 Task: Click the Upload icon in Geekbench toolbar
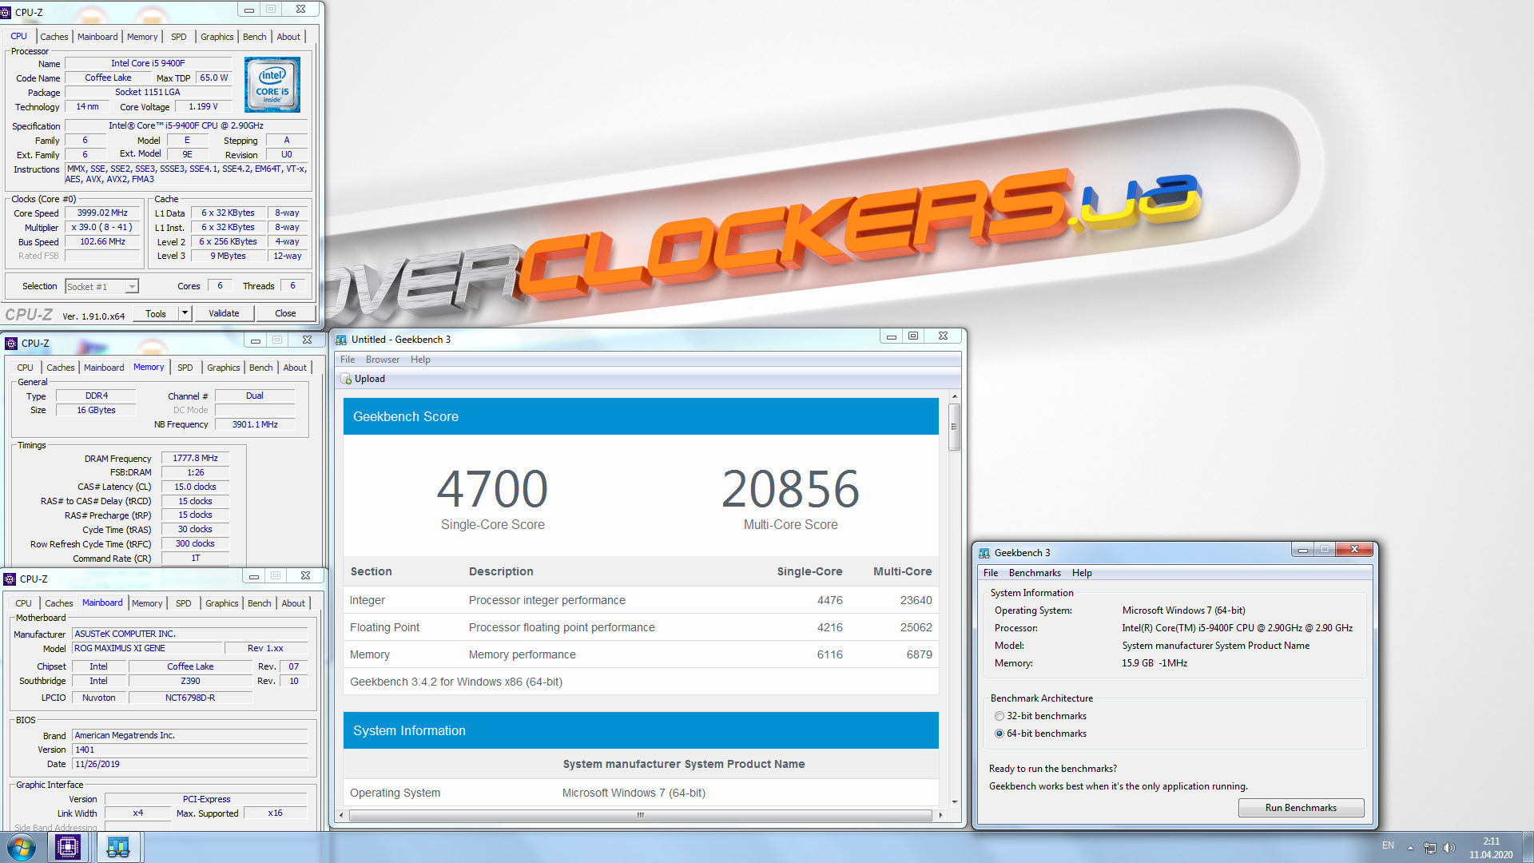click(x=346, y=379)
